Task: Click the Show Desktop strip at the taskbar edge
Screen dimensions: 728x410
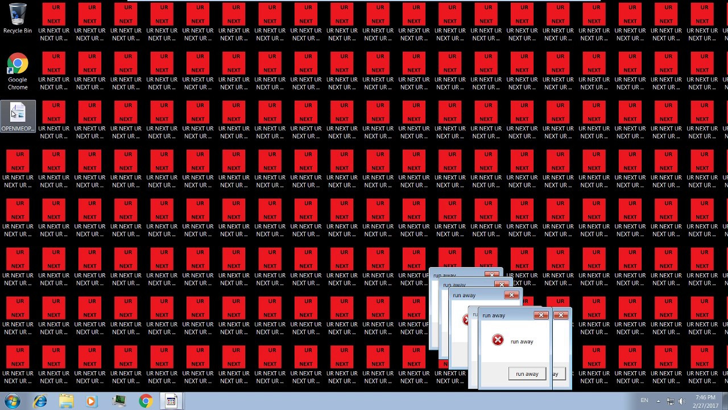Action: tap(725, 401)
